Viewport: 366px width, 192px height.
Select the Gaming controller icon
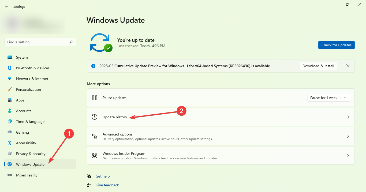[10, 132]
